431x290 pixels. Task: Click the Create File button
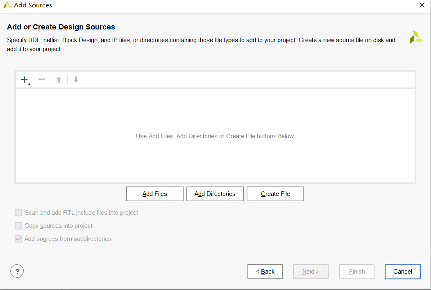[x=275, y=194]
